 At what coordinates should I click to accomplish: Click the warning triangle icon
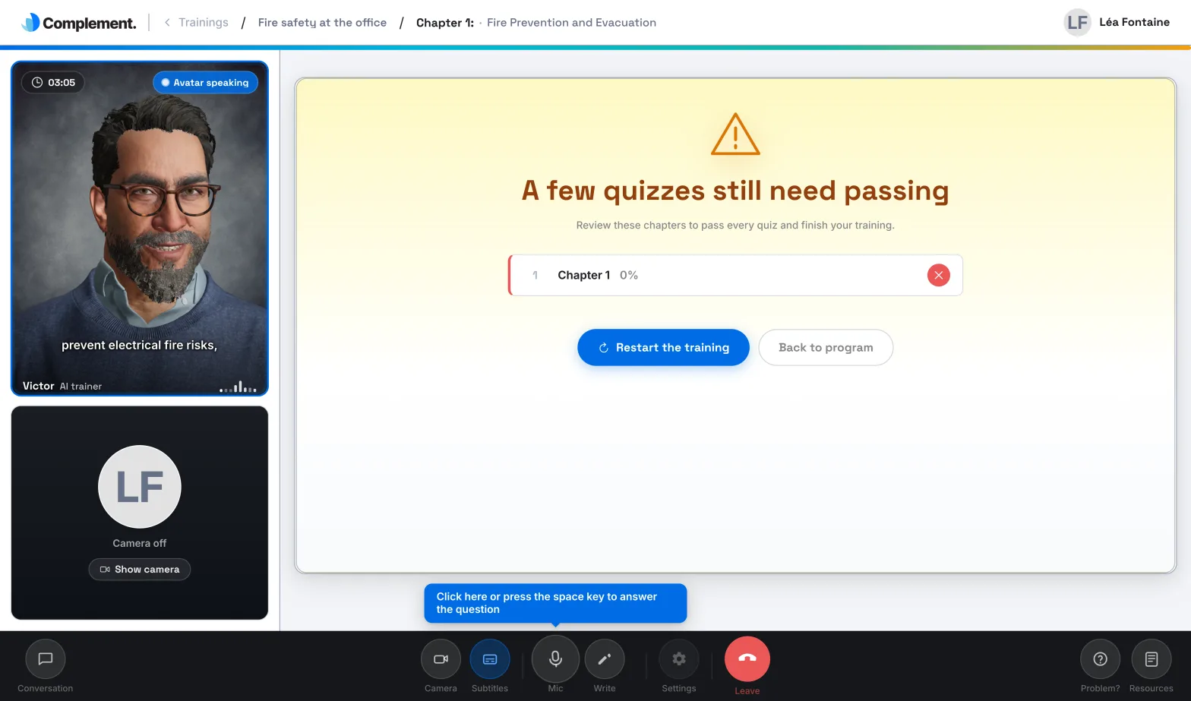tap(735, 134)
